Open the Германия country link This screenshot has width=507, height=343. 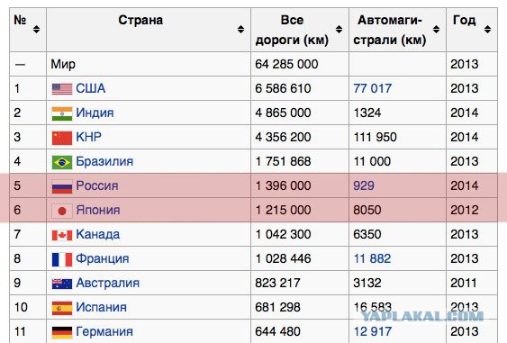pos(104,331)
